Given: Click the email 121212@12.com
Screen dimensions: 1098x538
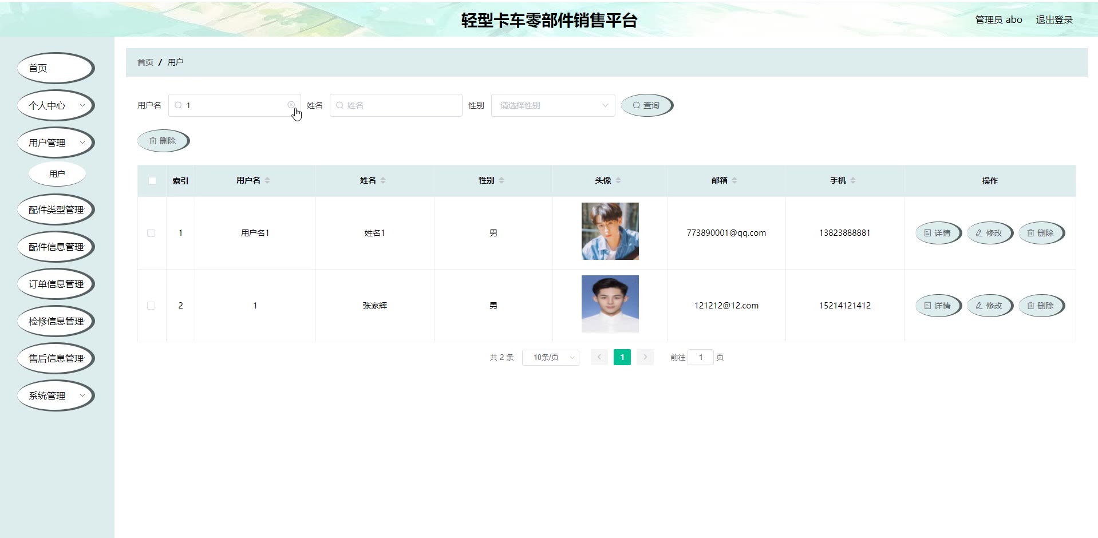Looking at the screenshot, I should coord(726,306).
